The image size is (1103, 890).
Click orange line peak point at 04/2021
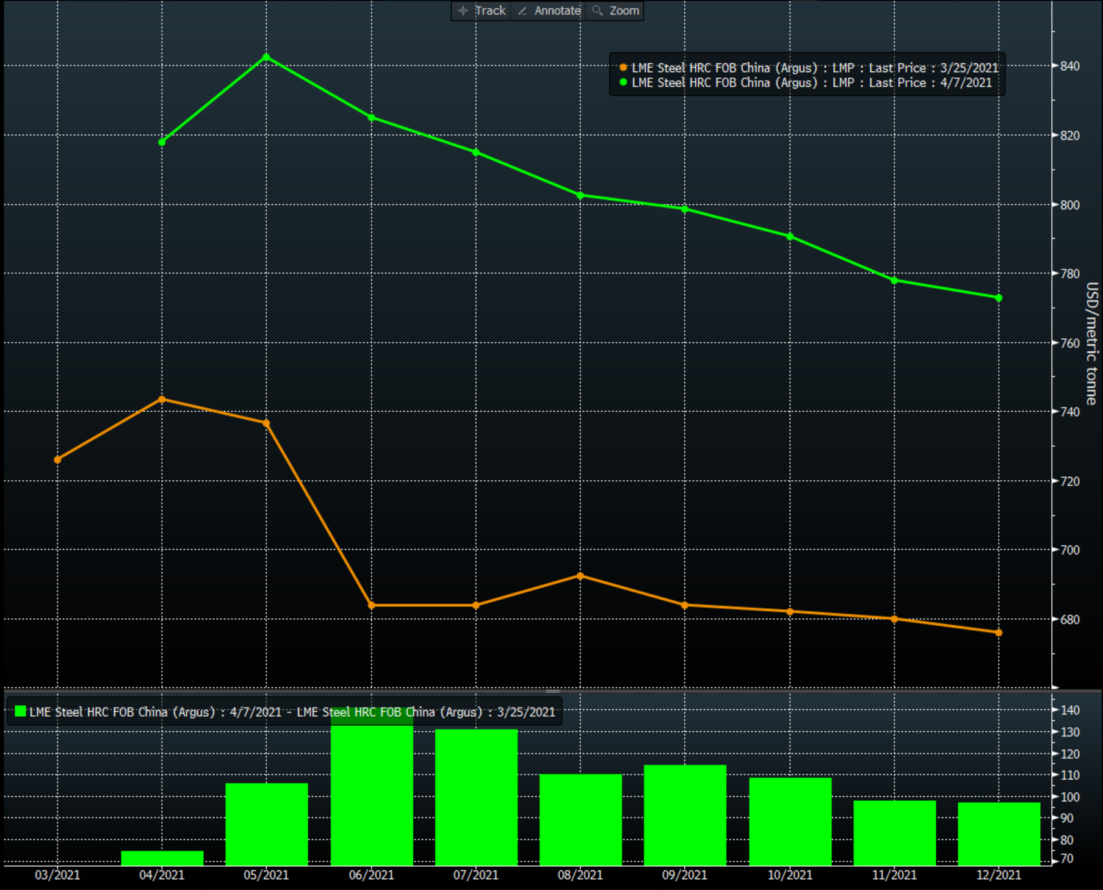pos(162,400)
